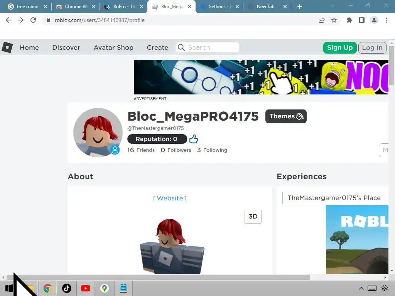Screen dimensions: 395x296
Task: Bookmark this page with the star icon
Action: click(x=334, y=20)
